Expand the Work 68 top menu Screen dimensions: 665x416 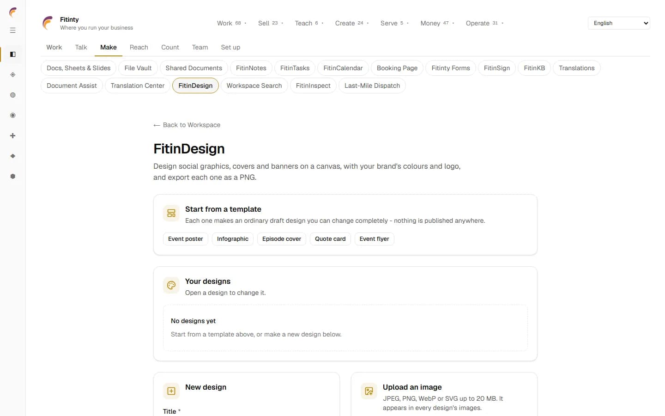[x=232, y=23]
